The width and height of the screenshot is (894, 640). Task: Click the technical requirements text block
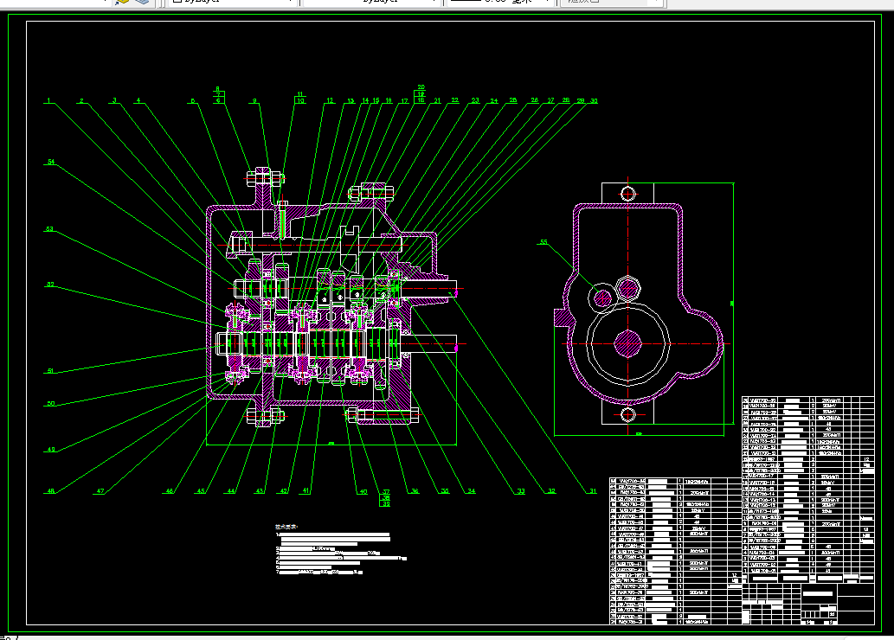coord(340,549)
